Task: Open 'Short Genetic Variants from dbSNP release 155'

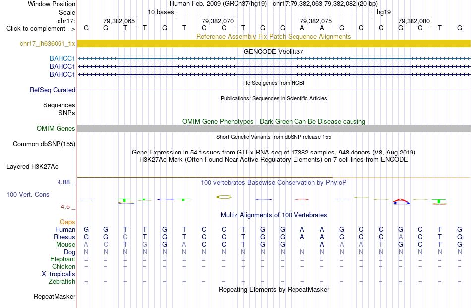Action: pyautogui.click(x=274, y=137)
